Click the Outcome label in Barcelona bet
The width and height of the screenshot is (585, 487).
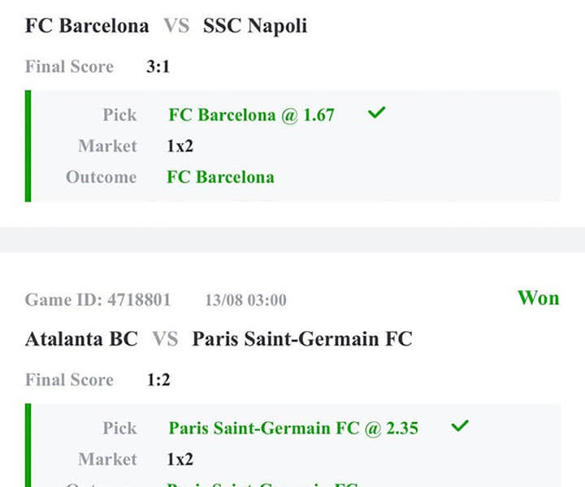pos(101,177)
